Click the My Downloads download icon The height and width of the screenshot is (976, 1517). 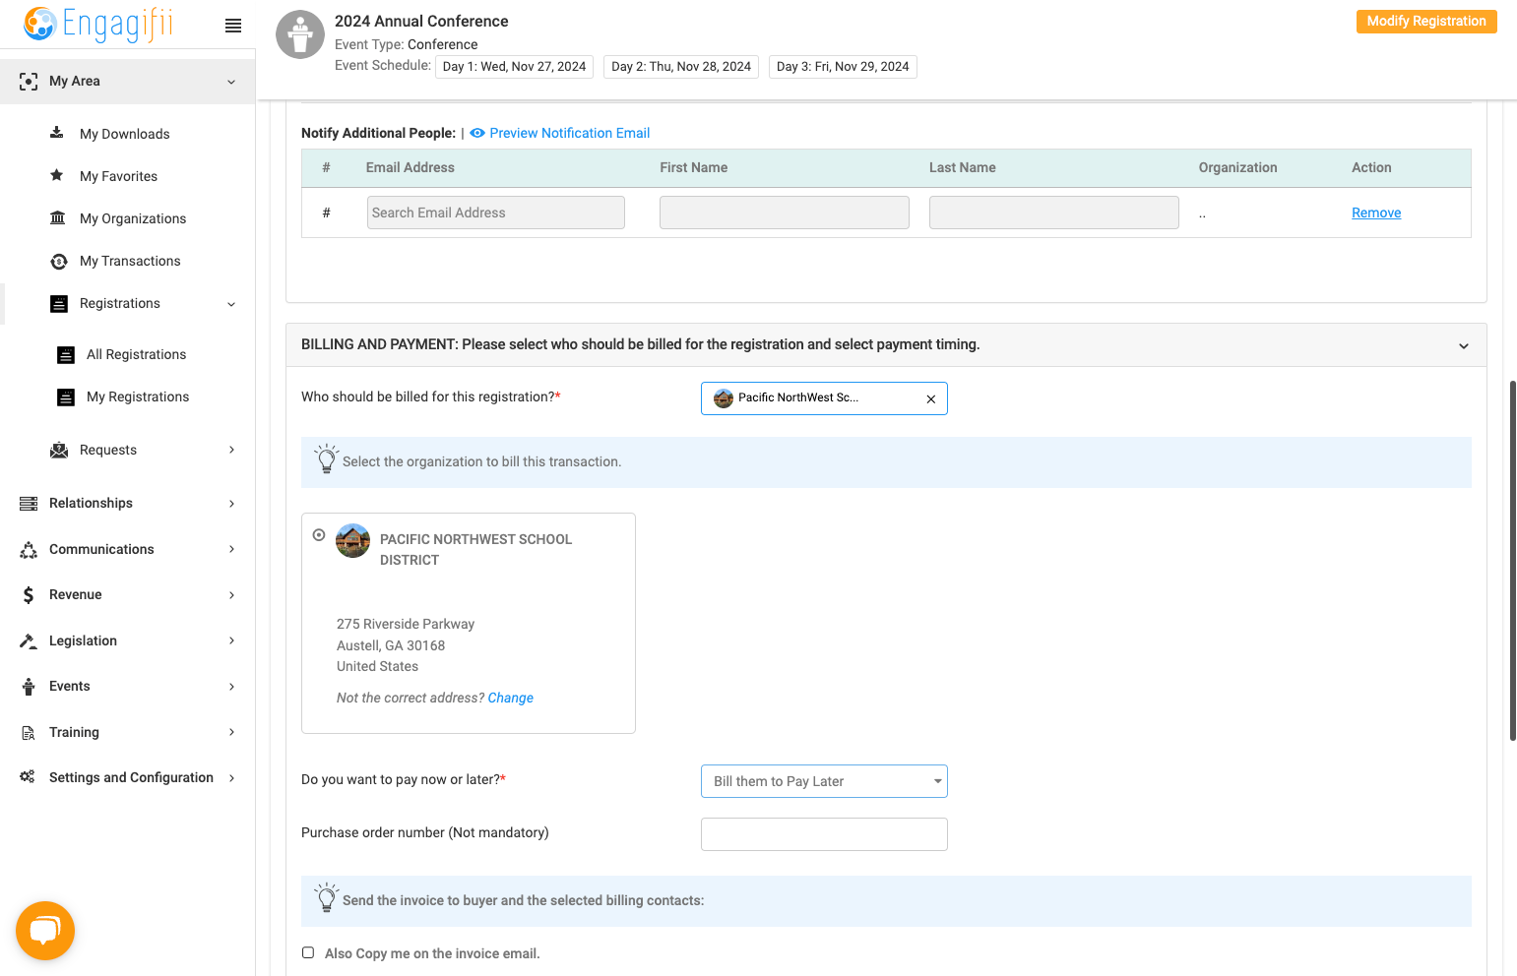tap(57, 133)
